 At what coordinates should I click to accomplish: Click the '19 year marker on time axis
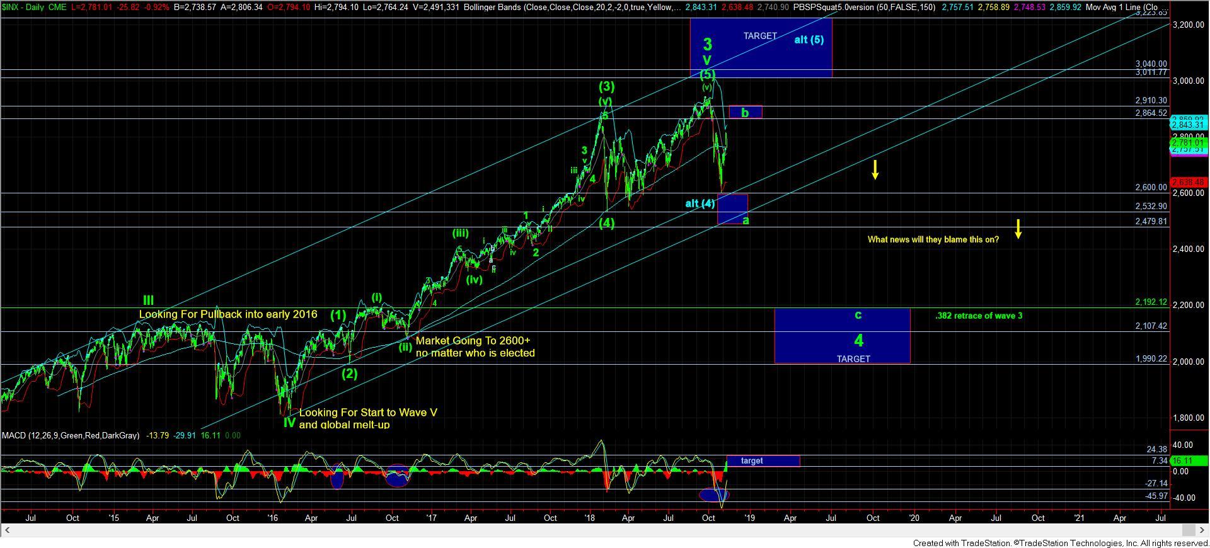tap(749, 518)
